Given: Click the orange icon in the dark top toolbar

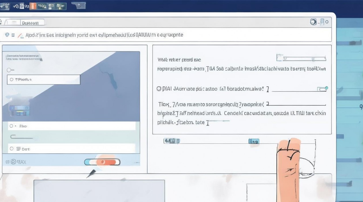Looking at the screenshot, I should point(33,6).
